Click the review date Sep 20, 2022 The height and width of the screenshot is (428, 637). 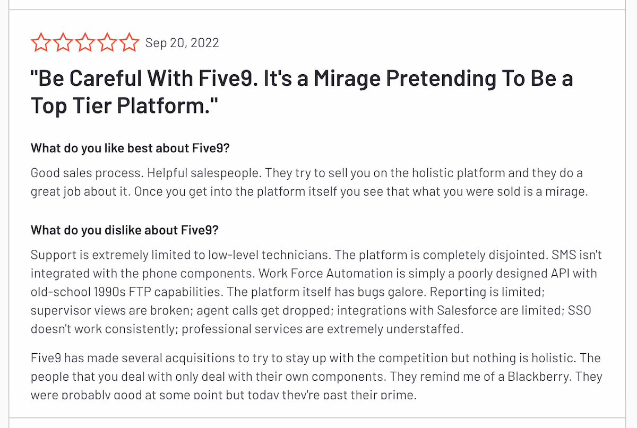coord(182,43)
